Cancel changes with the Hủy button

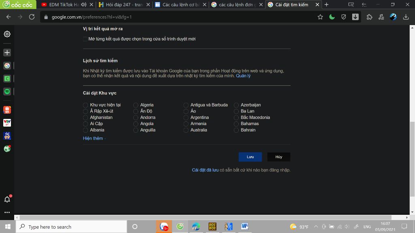(279, 157)
